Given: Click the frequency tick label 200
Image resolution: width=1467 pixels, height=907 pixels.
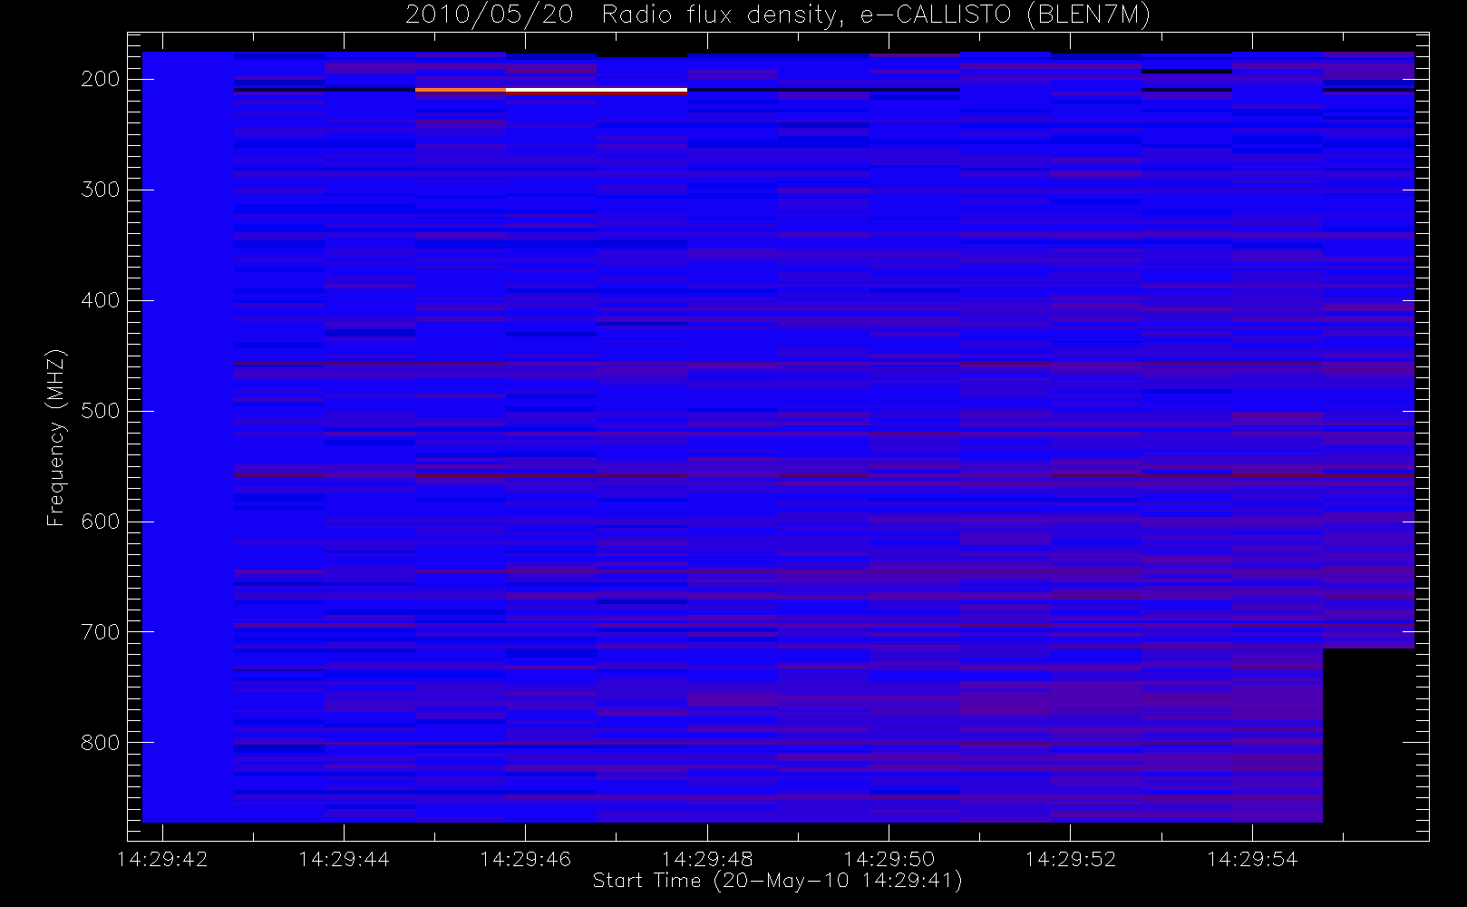Looking at the screenshot, I should [x=101, y=79].
